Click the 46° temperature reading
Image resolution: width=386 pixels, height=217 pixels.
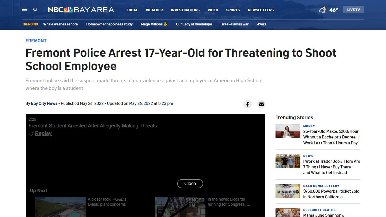pos(333,10)
